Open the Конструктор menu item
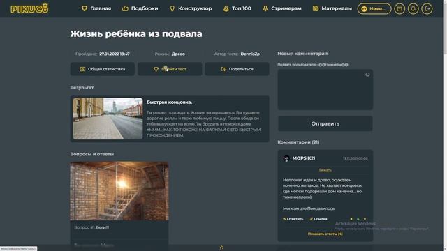 pyautogui.click(x=191, y=8)
